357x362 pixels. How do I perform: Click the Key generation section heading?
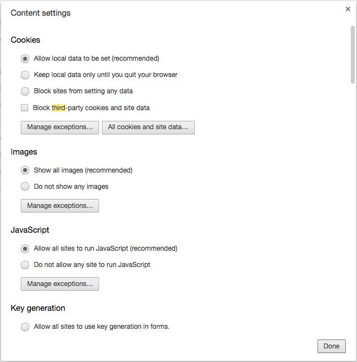coord(38,308)
